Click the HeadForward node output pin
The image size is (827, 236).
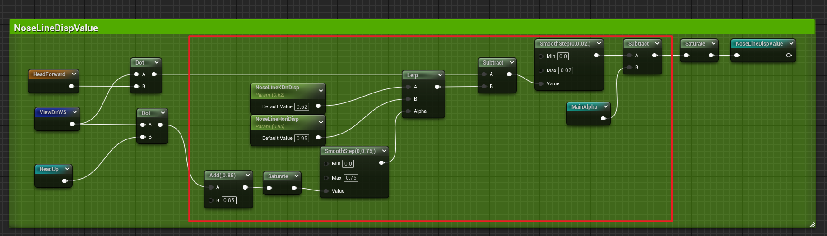click(71, 86)
